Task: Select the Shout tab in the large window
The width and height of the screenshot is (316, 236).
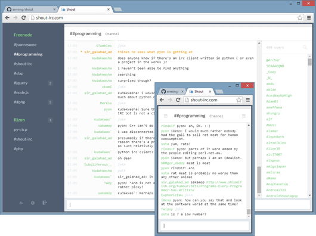Action: pos(86,10)
